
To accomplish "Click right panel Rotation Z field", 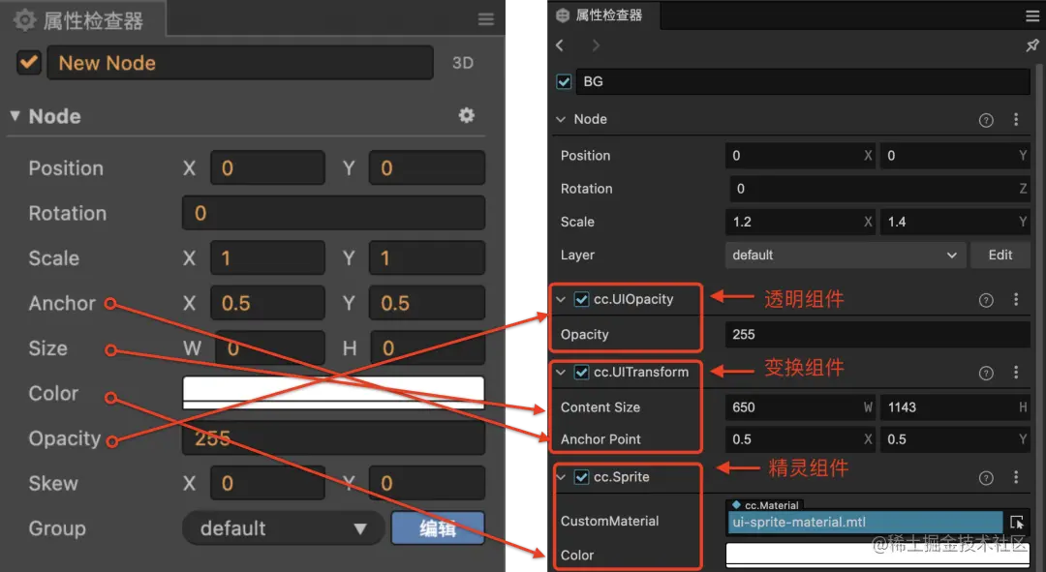I will tap(879, 189).
